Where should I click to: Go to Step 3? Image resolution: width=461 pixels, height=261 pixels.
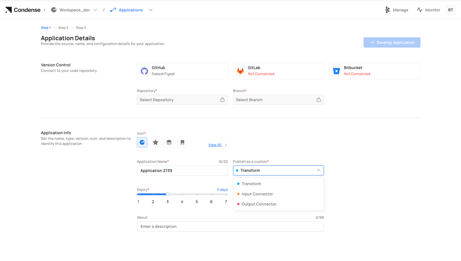tap(81, 28)
